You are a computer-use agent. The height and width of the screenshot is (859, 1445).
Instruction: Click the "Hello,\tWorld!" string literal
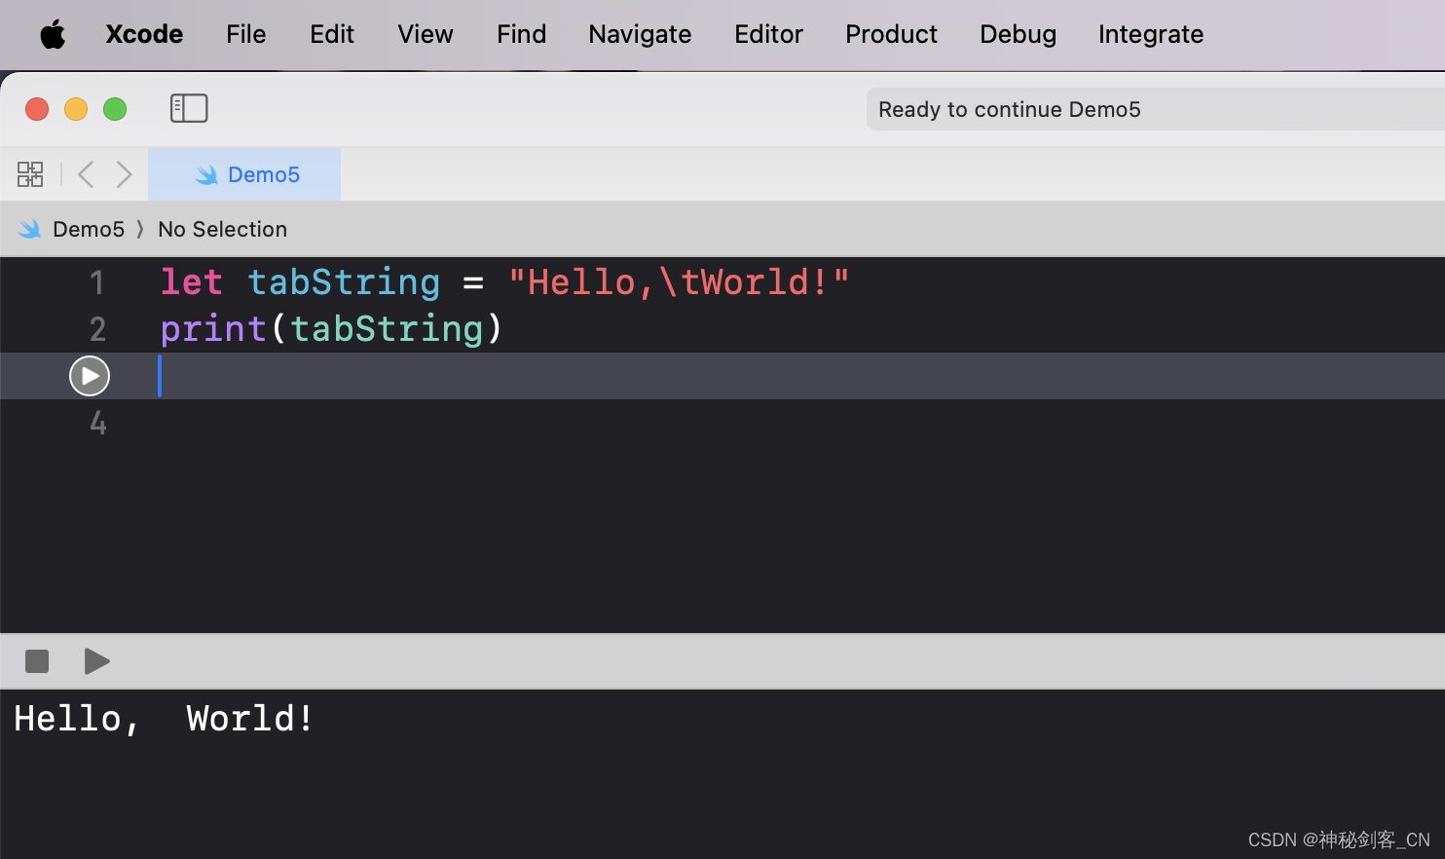(680, 282)
